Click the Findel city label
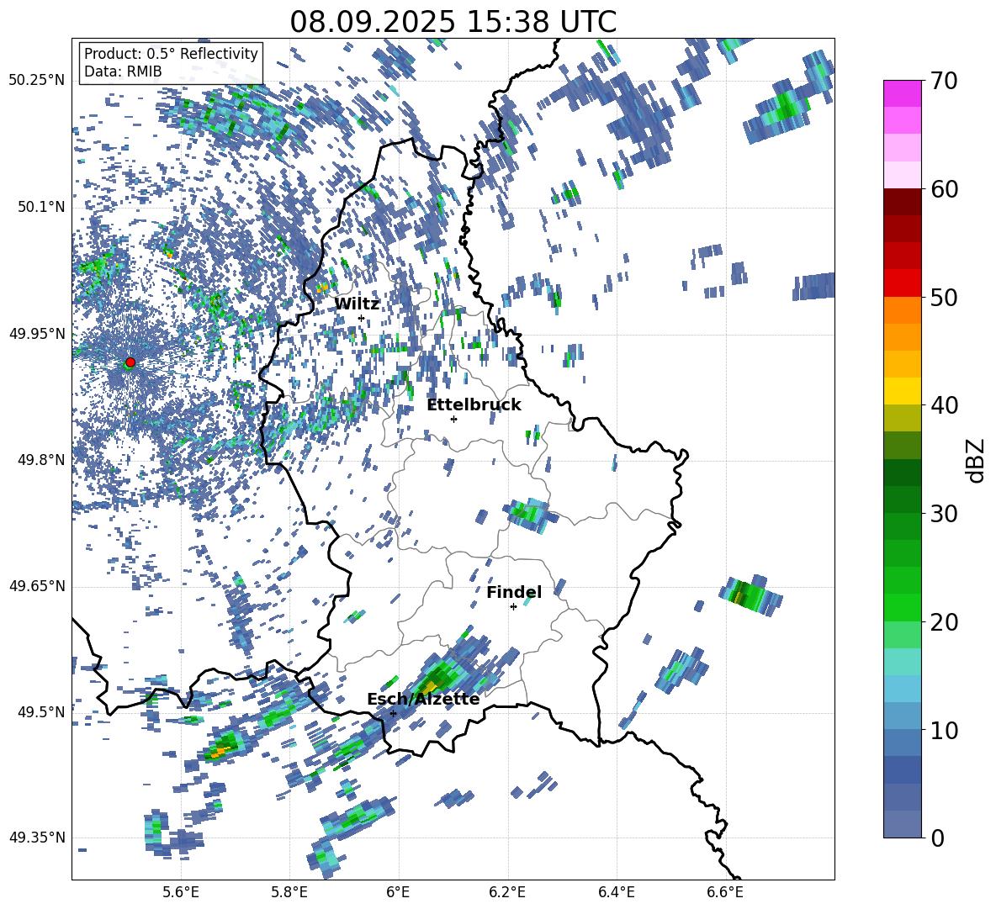The width and height of the screenshot is (996, 909). 514,592
